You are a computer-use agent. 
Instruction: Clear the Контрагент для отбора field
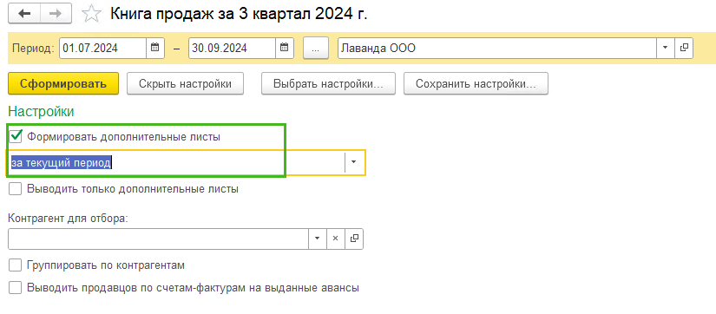pyautogui.click(x=335, y=239)
